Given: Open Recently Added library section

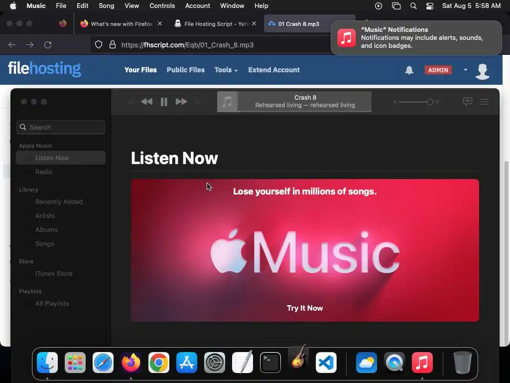Looking at the screenshot, I should pyautogui.click(x=59, y=202).
